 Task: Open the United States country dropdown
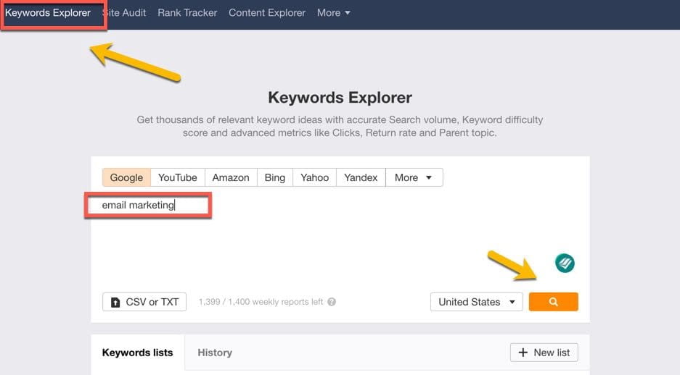[x=476, y=302]
